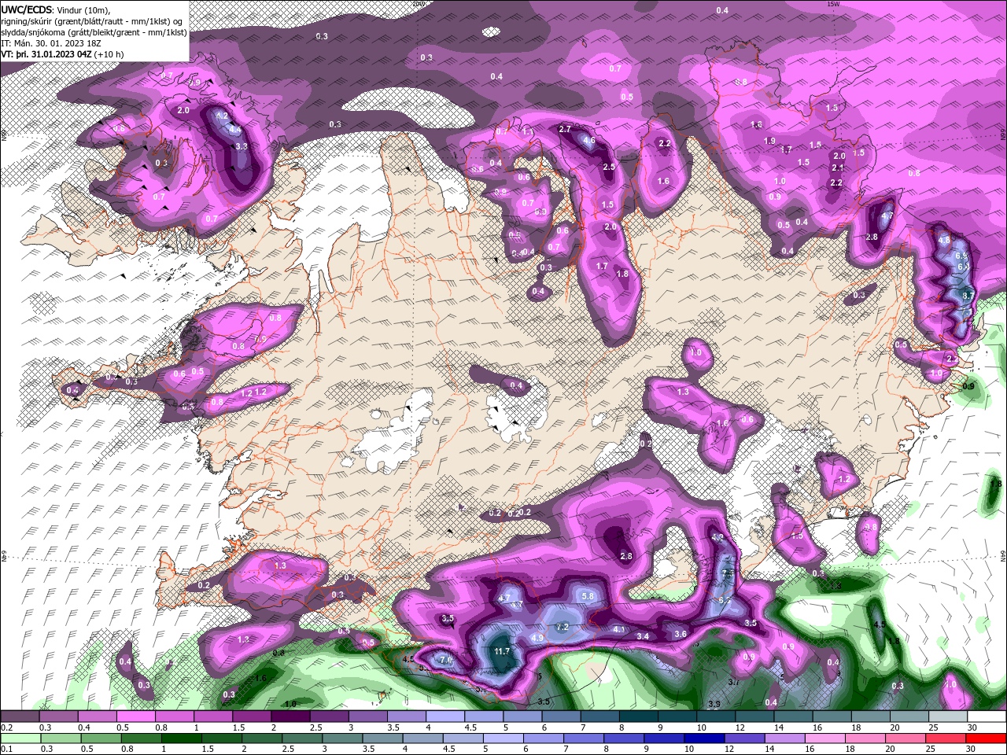This screenshot has height=755, width=1007.
Task: Select the upper-row legend swatch labeled 1
Action: [213, 716]
